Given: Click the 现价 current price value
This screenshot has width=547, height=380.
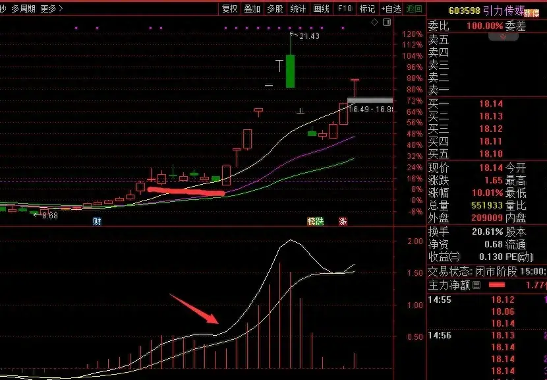Looking at the screenshot, I should coord(491,168).
